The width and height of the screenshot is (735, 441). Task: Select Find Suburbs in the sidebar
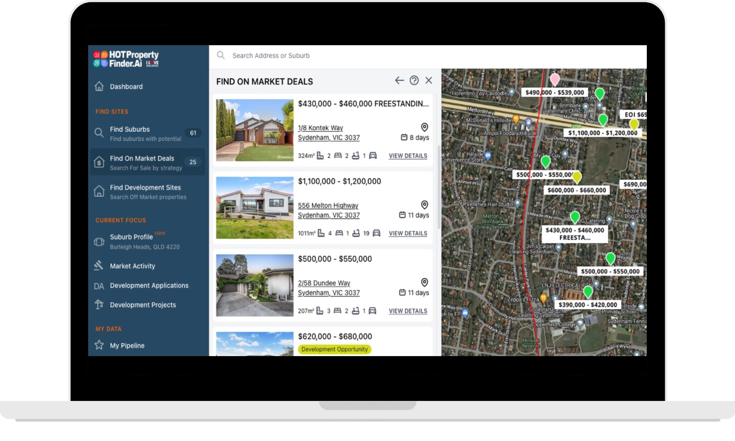130,129
